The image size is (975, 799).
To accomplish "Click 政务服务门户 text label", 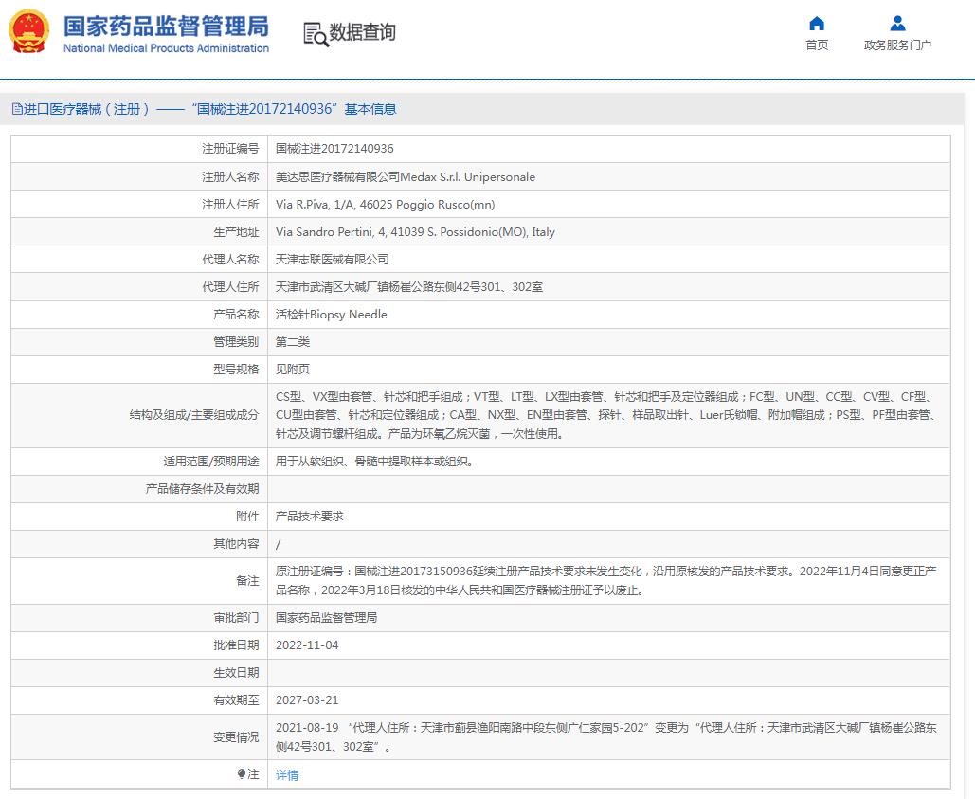I will [897, 45].
